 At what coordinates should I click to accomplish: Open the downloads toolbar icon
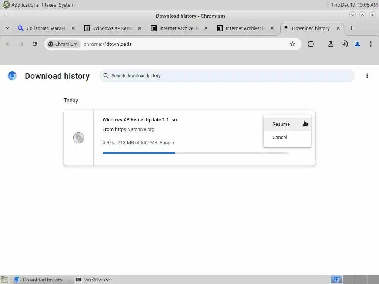345,44
